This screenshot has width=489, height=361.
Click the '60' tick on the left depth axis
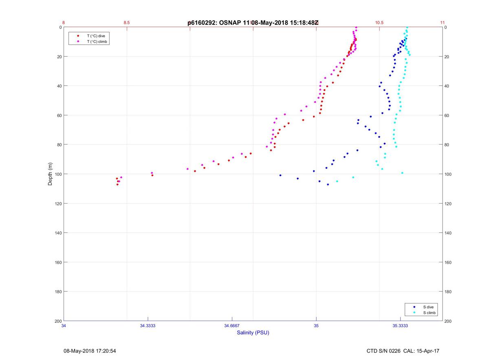click(59, 115)
